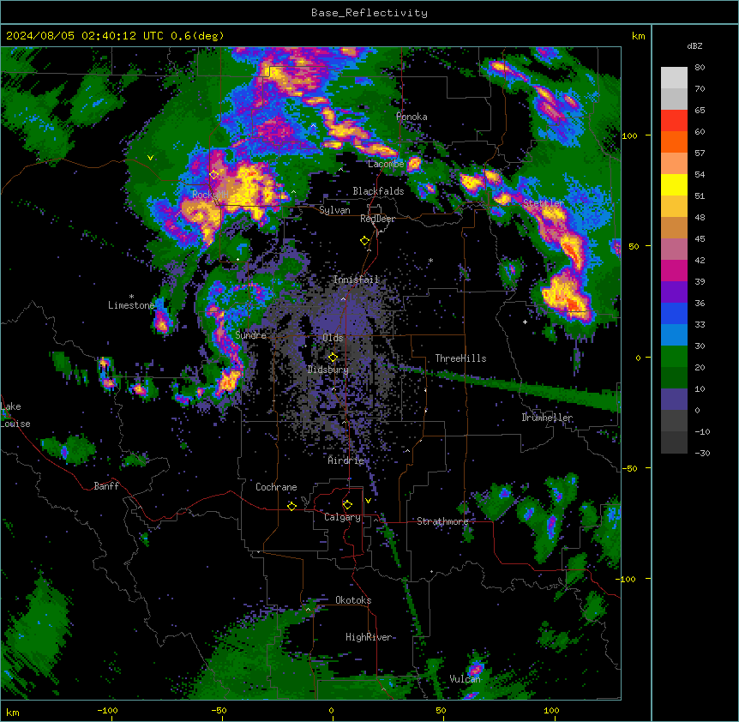Click the Cochrane label
The height and width of the screenshot is (722, 739).
click(276, 487)
